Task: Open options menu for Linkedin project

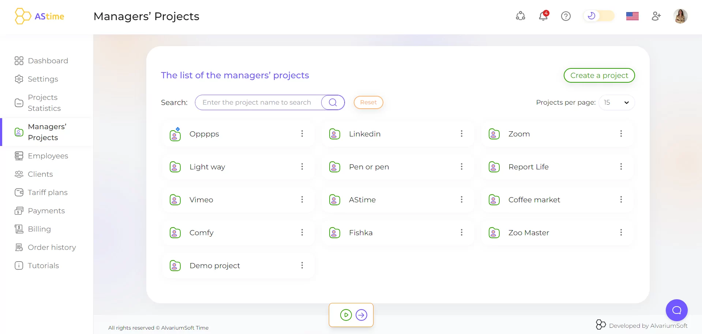Action: click(x=462, y=134)
